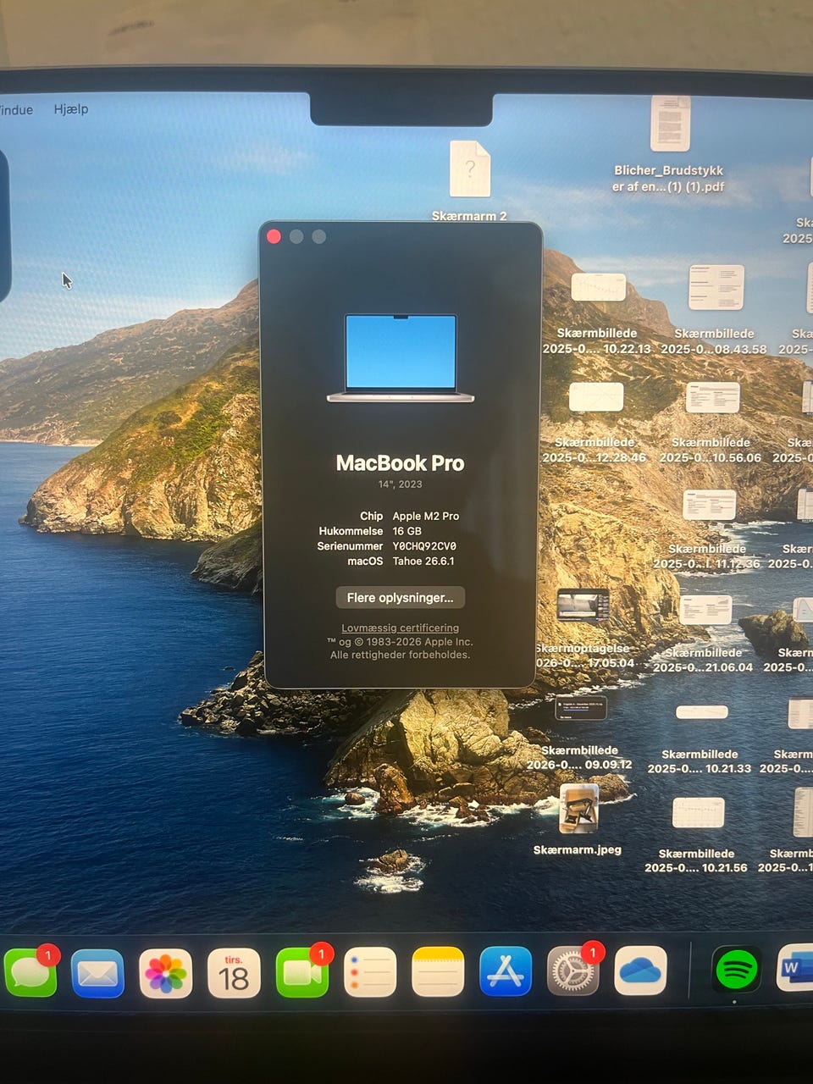Image resolution: width=813 pixels, height=1084 pixels.
Task: Select Skærmbillede ending 11.12.36
Action: [x=709, y=505]
